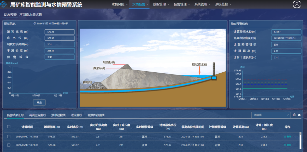Screen dimensions: 307x152
Task: Click the 确定 button
Action: tap(39, 103)
